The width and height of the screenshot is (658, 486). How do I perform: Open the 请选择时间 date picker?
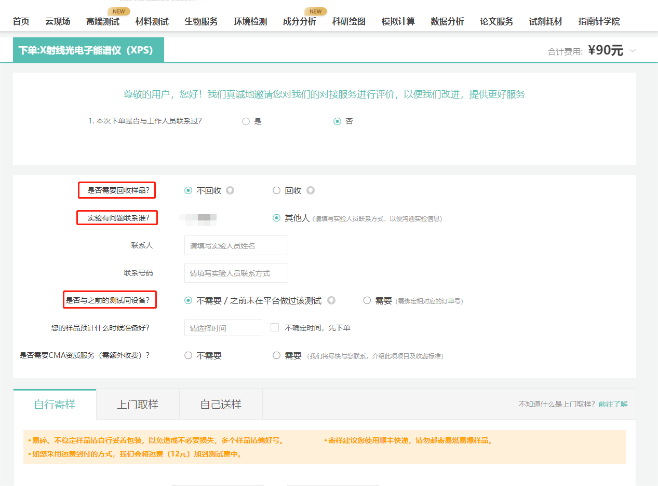tap(223, 328)
